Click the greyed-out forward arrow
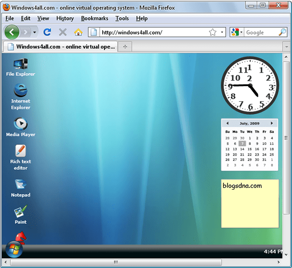Image resolution: width=292 pixels, height=268 pixels. 25,33
